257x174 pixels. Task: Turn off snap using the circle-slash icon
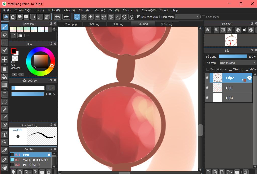77,17
